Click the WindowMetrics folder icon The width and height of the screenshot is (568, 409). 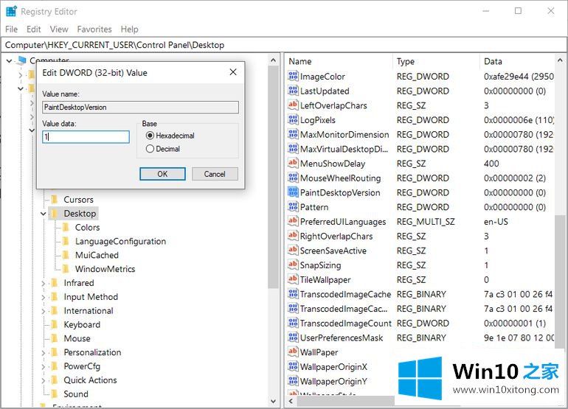pos(66,269)
